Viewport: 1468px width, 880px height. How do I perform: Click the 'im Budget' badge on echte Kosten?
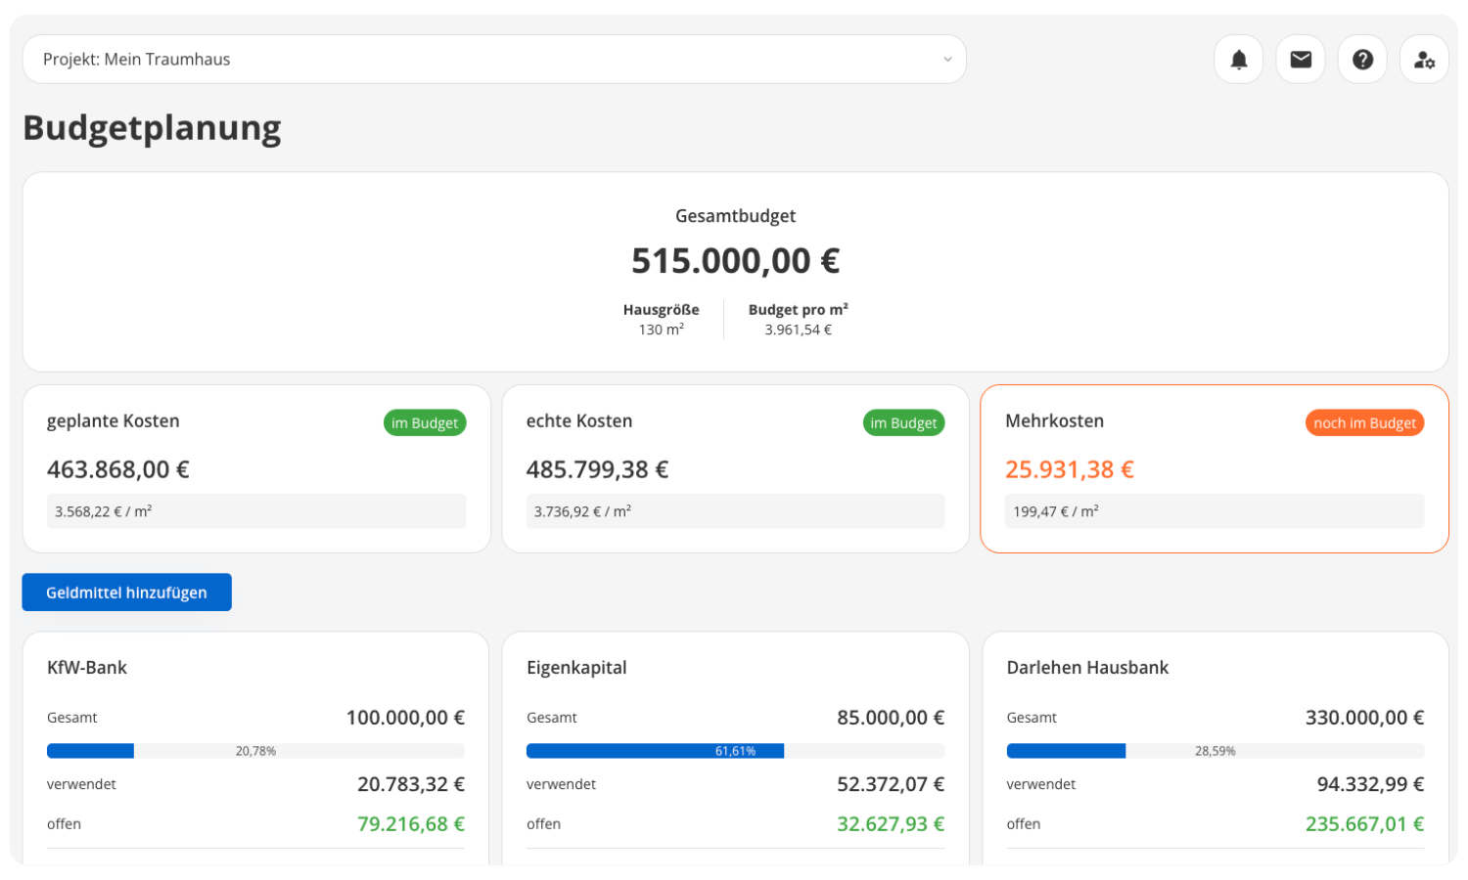pyautogui.click(x=903, y=422)
